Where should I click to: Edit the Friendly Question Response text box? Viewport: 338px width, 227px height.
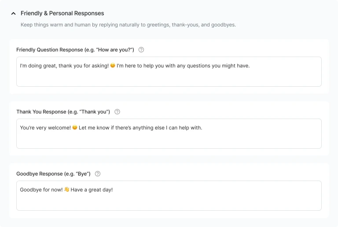169,72
